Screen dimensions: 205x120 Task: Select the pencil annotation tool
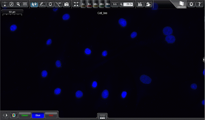point(42,4)
